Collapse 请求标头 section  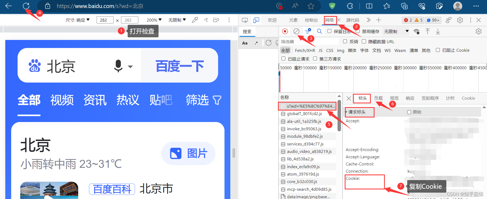[x=346, y=112]
